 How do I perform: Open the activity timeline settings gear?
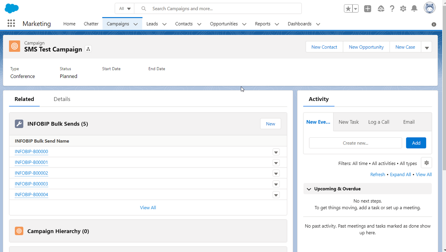pyautogui.click(x=426, y=163)
